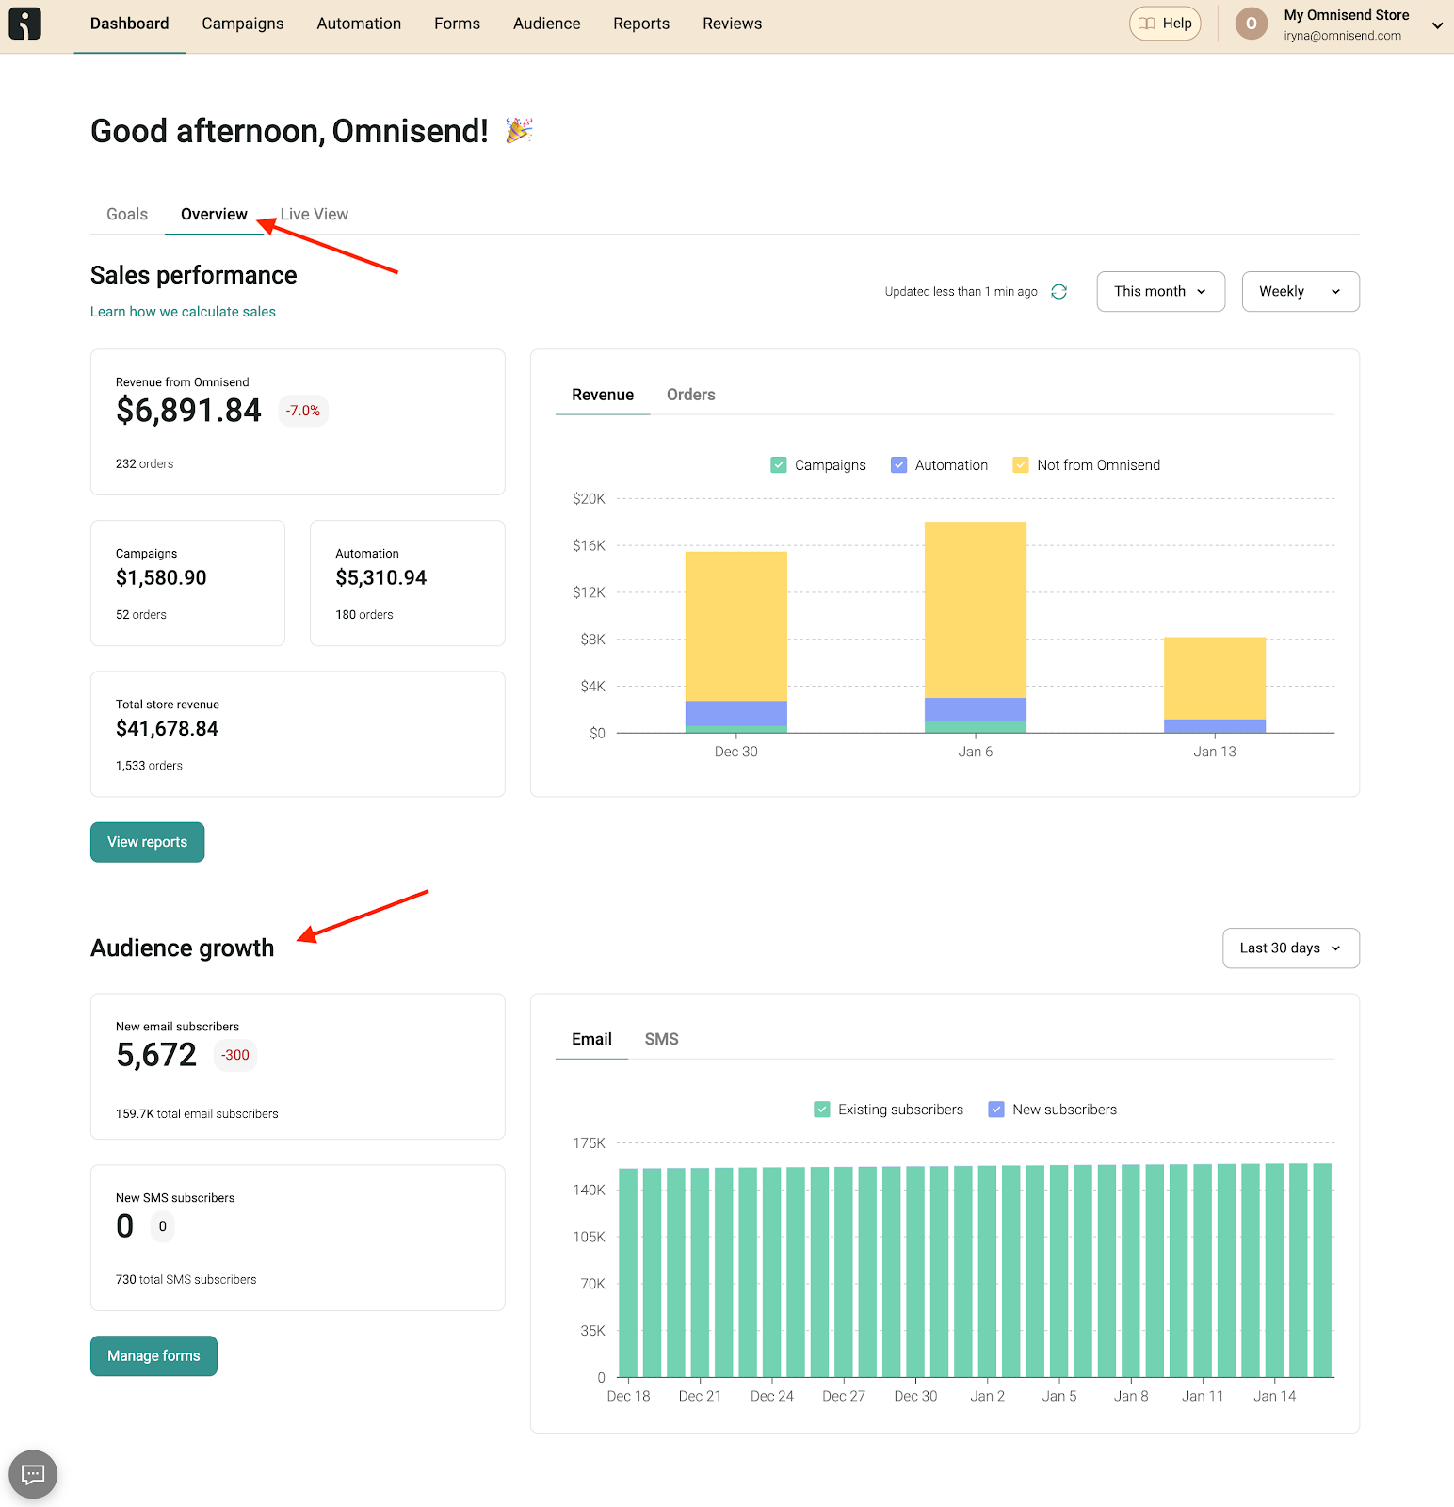Screen dimensions: 1454x1507
Task: Open Reports in the top navigation
Action: 641,24
